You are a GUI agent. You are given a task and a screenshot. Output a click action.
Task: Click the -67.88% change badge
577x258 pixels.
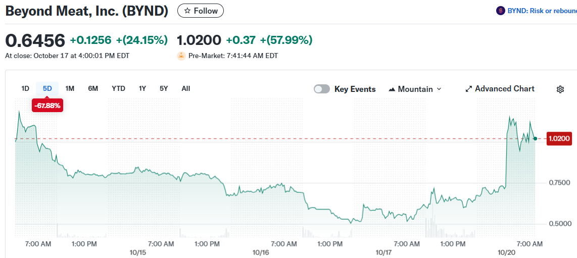(47, 106)
